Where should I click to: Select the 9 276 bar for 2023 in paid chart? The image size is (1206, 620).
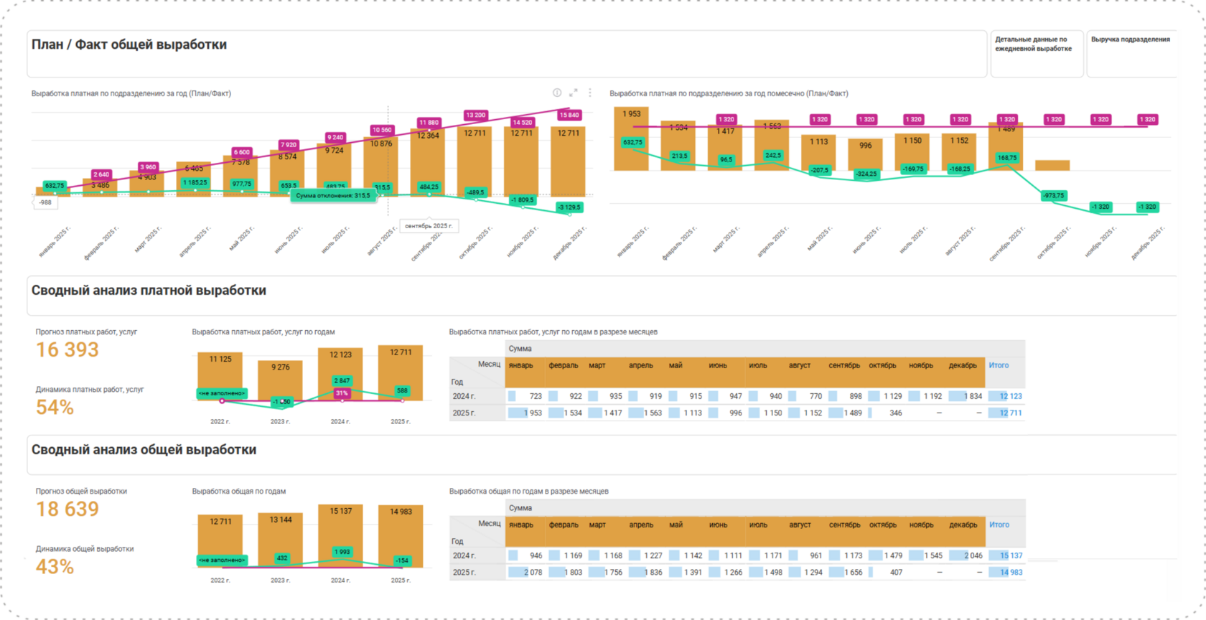pyautogui.click(x=281, y=380)
